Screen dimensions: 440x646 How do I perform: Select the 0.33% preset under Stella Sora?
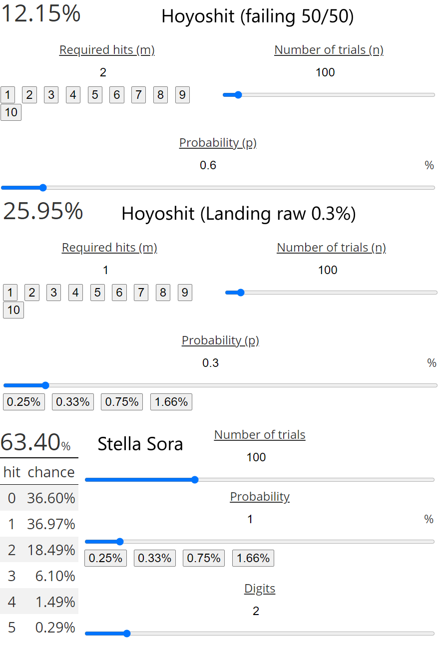pos(154,558)
